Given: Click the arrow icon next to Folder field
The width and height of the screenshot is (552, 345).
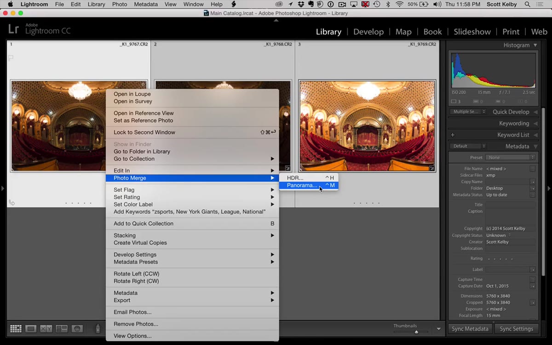Looking at the screenshot, I should click(x=533, y=188).
